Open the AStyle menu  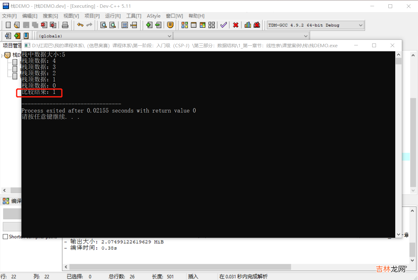(154, 16)
